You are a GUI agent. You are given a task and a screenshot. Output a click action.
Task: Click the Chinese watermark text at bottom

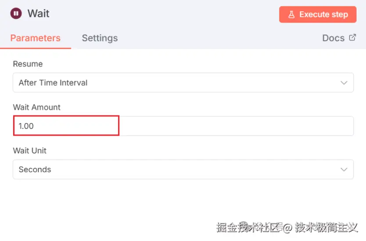pos(287,227)
